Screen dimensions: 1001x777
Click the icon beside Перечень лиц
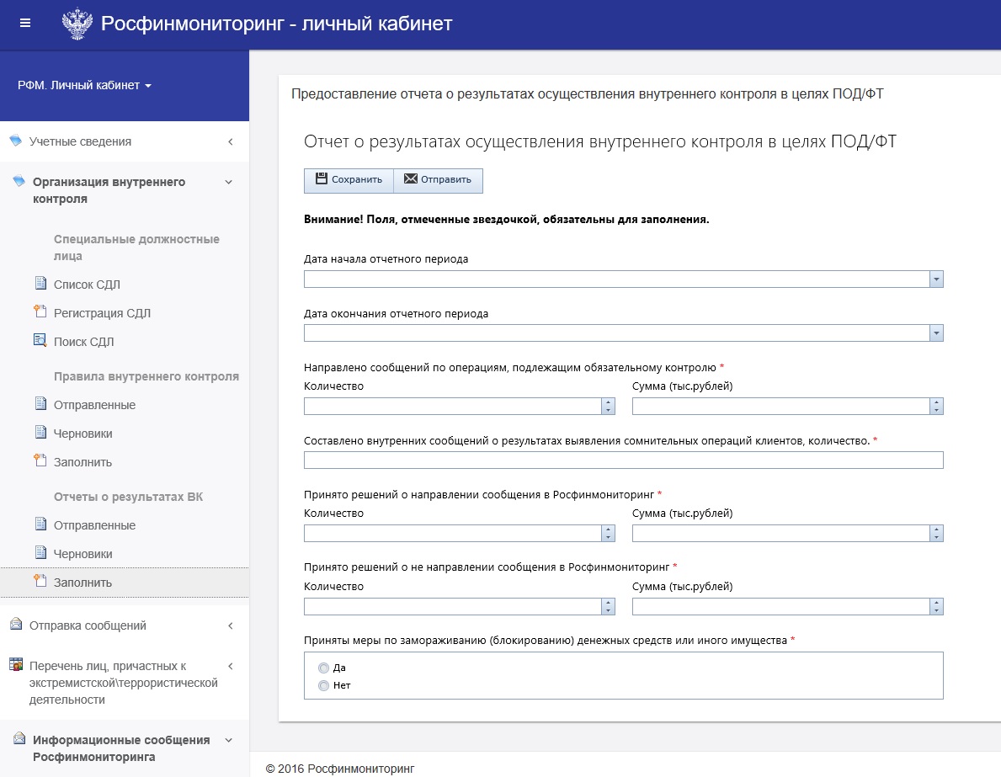(x=16, y=665)
